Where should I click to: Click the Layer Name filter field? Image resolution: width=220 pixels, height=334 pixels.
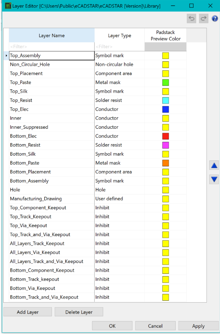(52, 47)
